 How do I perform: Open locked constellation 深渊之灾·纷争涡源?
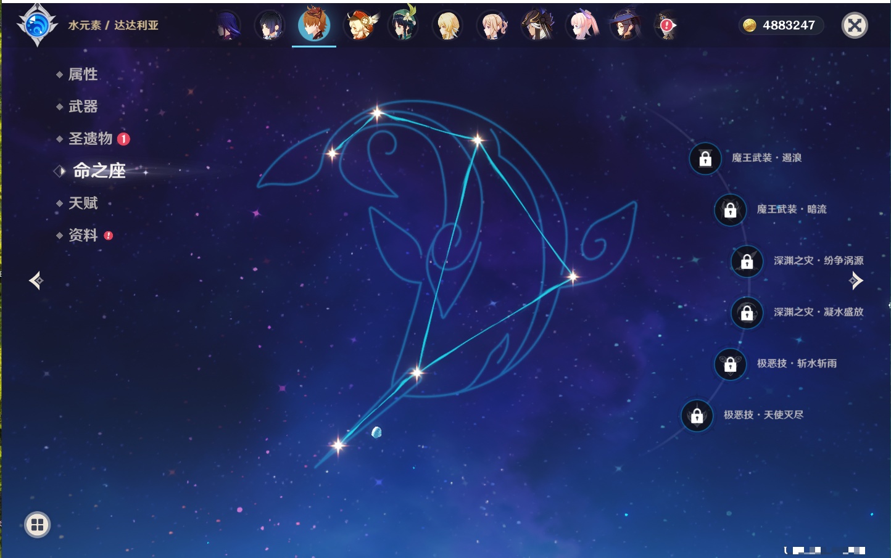pos(747,261)
